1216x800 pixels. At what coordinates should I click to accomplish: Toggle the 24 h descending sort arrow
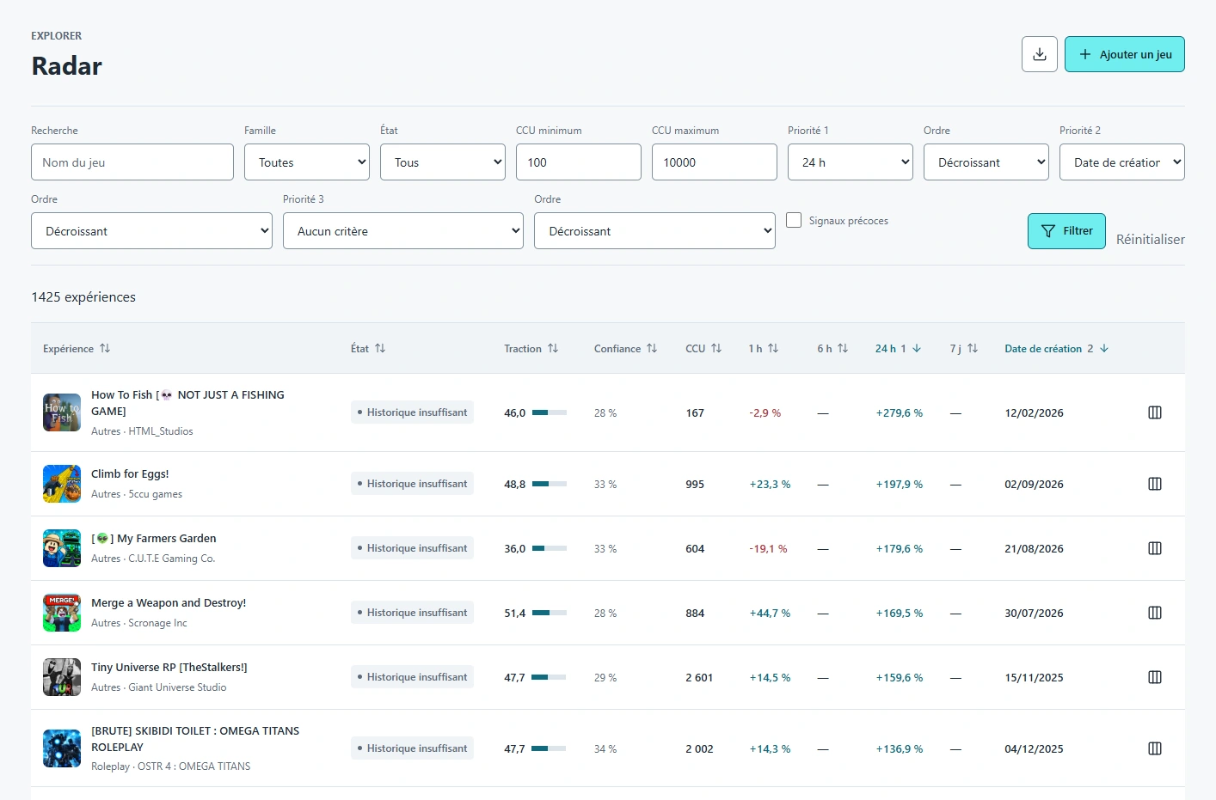(917, 349)
